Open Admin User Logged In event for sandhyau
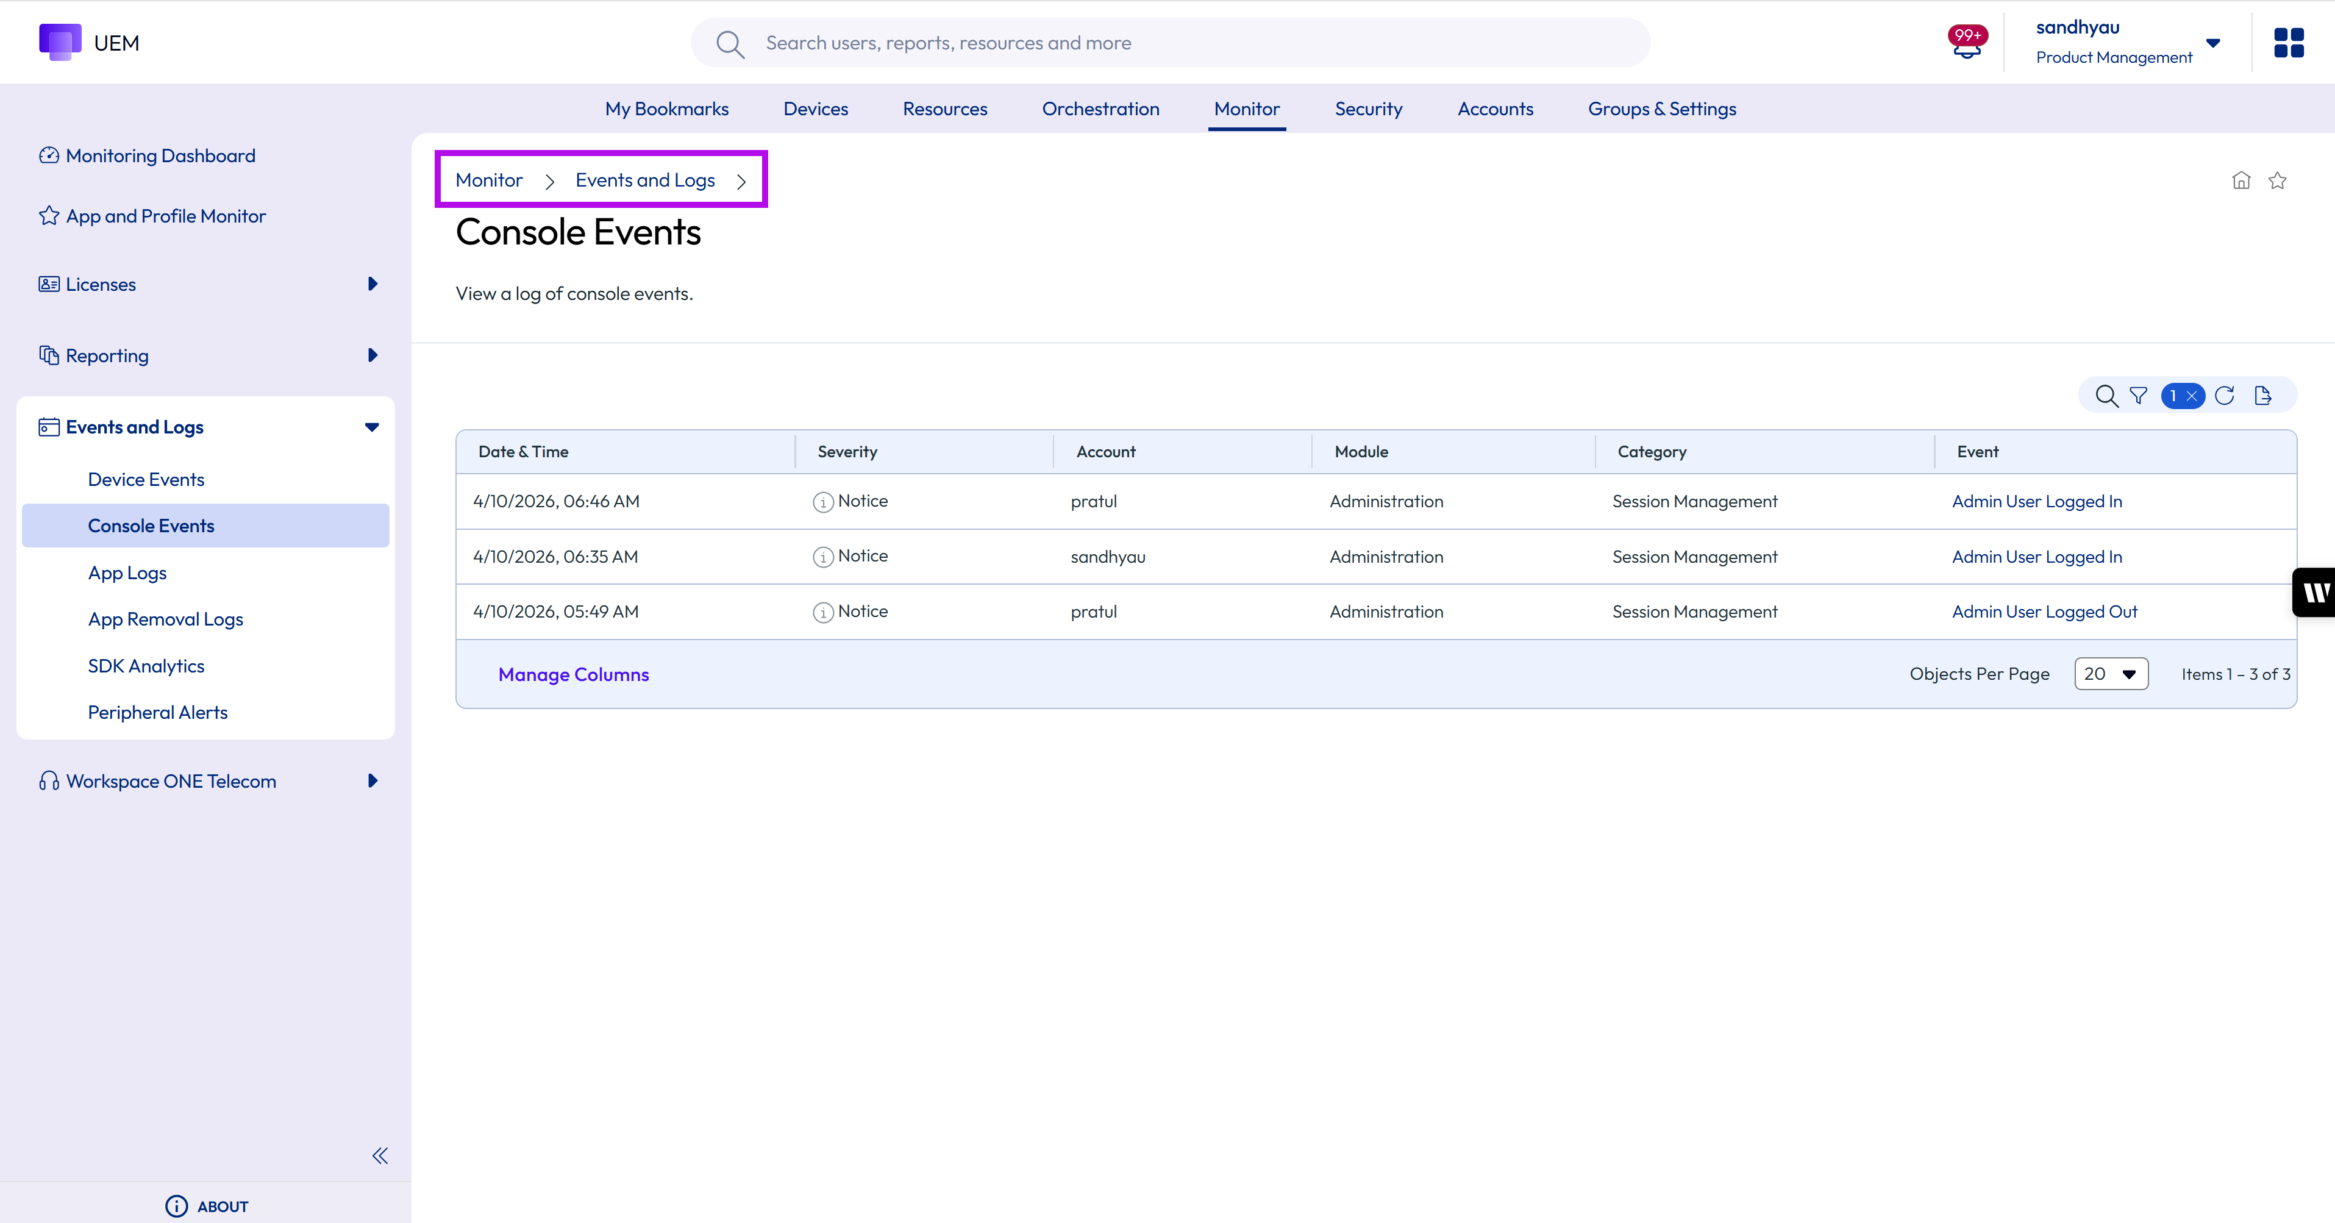This screenshot has width=2335, height=1223. click(x=2037, y=558)
